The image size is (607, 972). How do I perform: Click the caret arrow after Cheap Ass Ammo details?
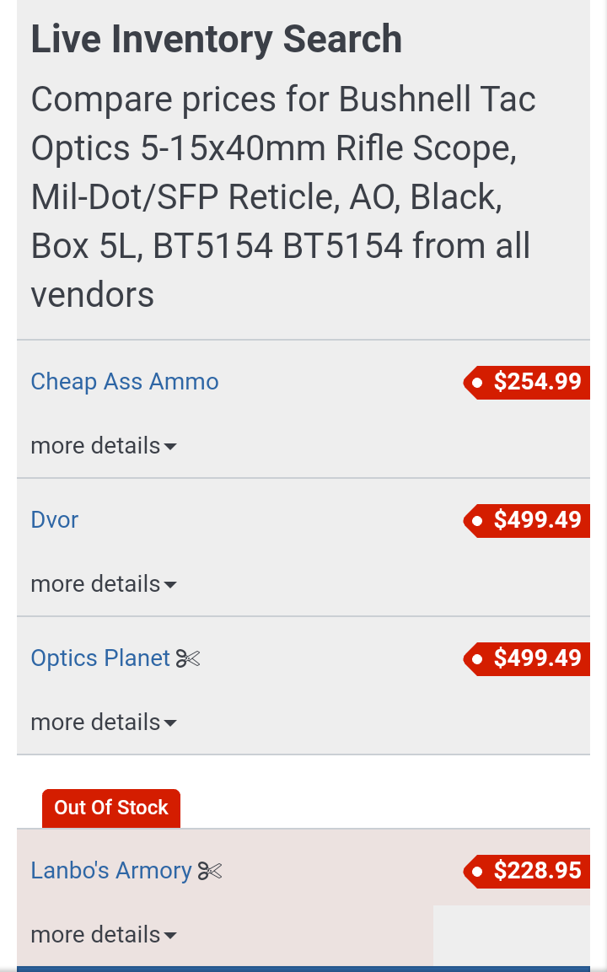[x=170, y=447]
